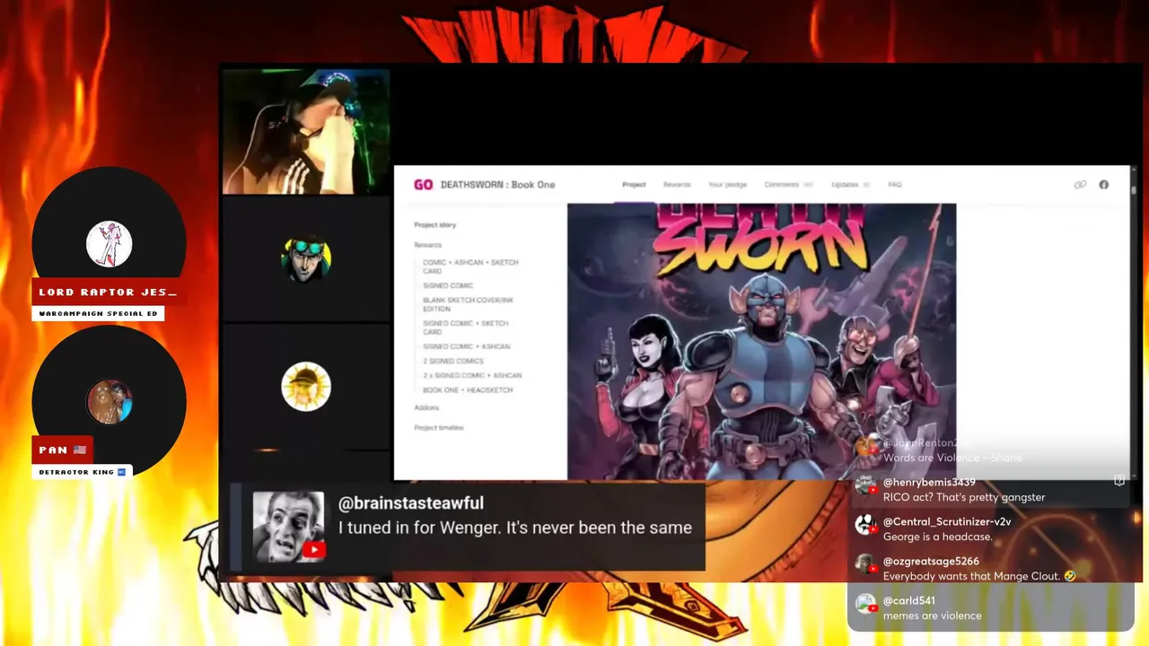The image size is (1149, 646).
Task: Select SIGNED COMIC + ASHCAN reward
Action: pyautogui.click(x=467, y=347)
